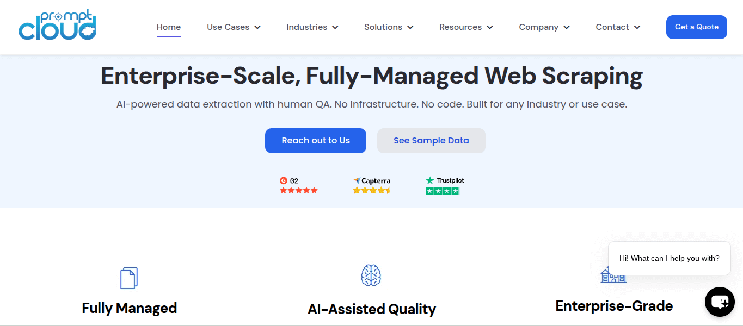
Task: Expand the Contact dropdown
Action: (618, 27)
